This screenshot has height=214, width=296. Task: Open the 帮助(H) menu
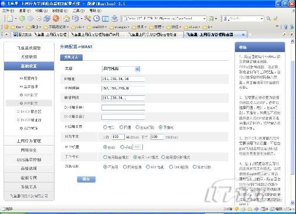pyautogui.click(x=95, y=11)
